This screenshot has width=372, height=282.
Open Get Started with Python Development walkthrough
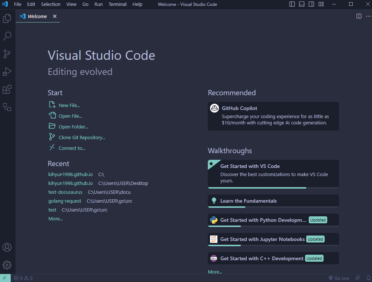click(x=273, y=220)
